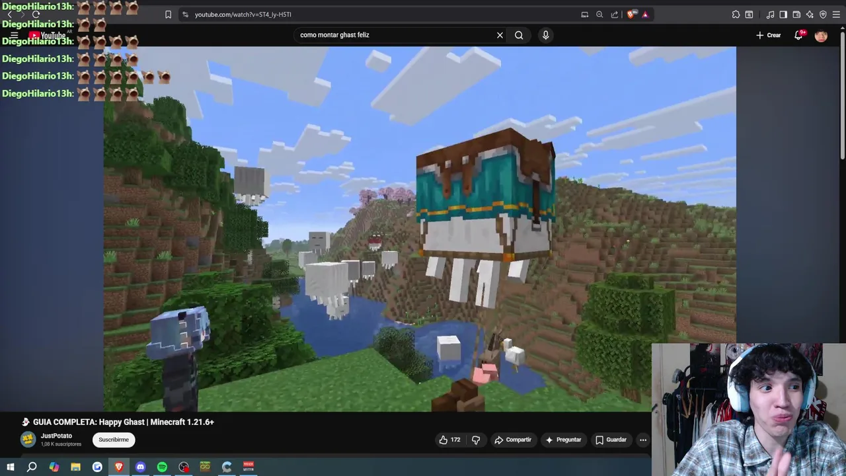Open the browser main hamburger menu
846x476 pixels.
[836, 15]
